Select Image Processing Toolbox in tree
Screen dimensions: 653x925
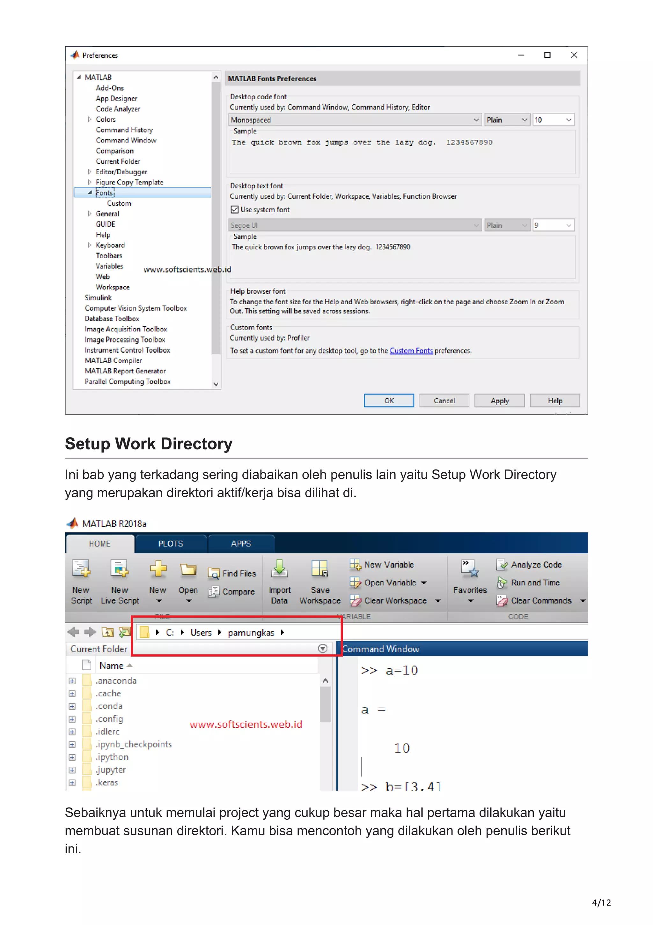(125, 339)
